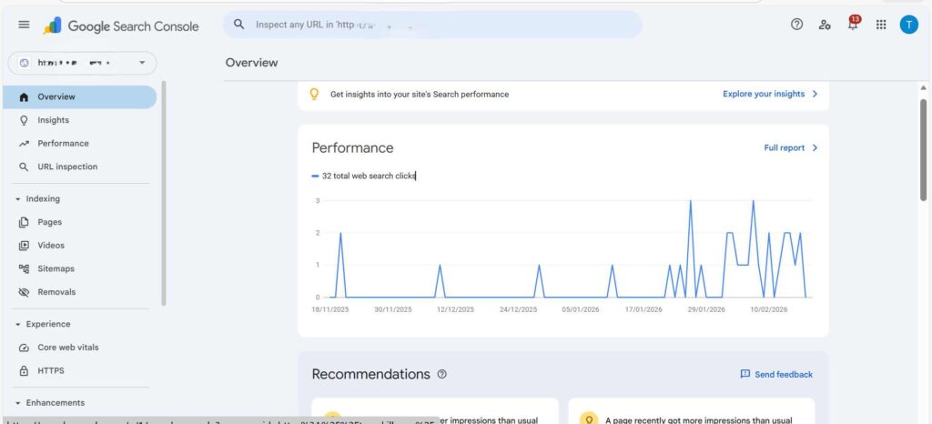This screenshot has height=424, width=932.
Task: Click the Sitemaps tree icon
Action: coord(24,268)
